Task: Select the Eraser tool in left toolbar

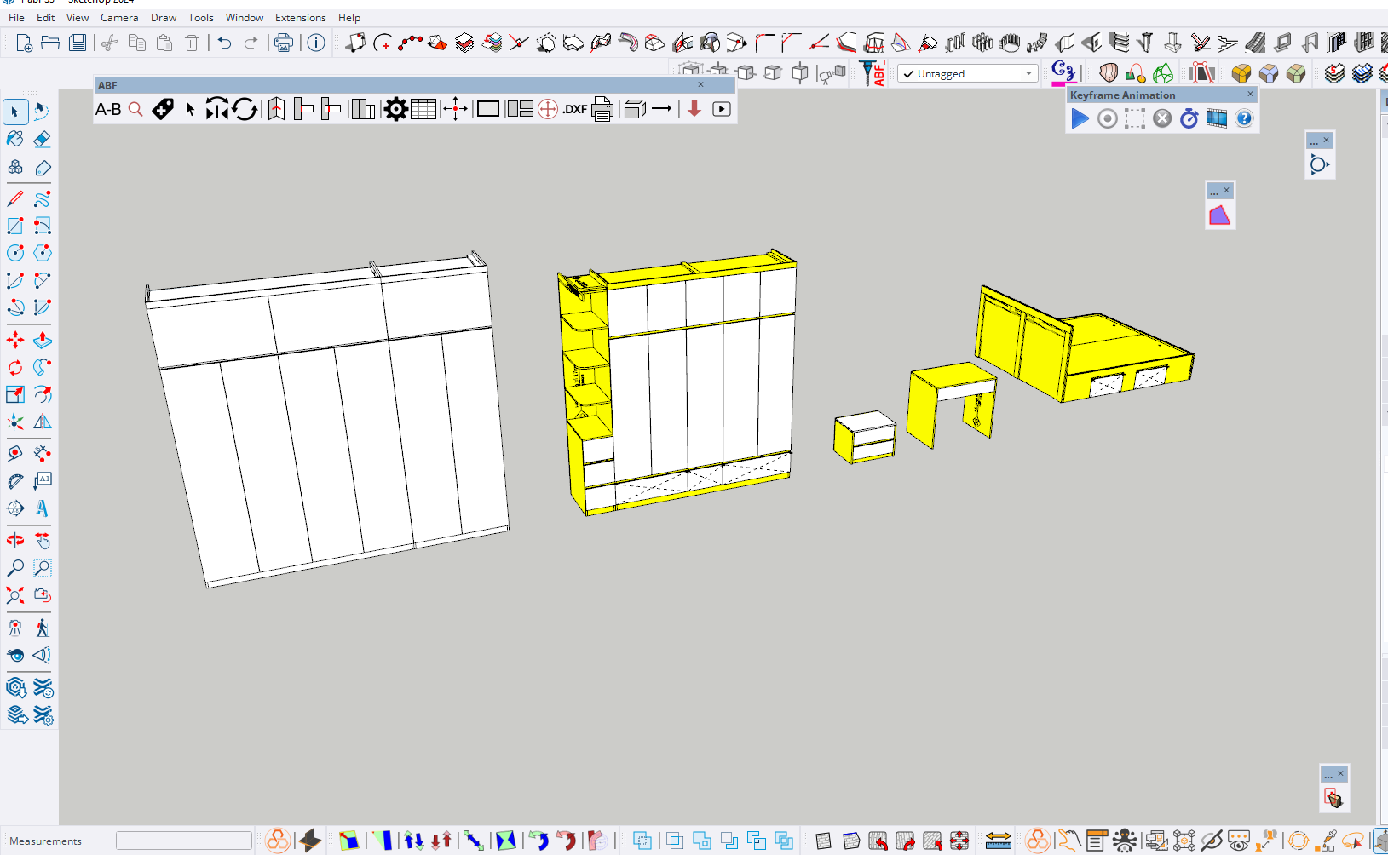Action: pyautogui.click(x=42, y=139)
